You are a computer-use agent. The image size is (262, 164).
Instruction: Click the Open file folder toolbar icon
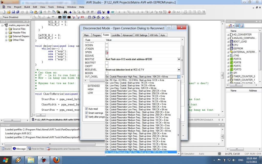tap(9, 12)
